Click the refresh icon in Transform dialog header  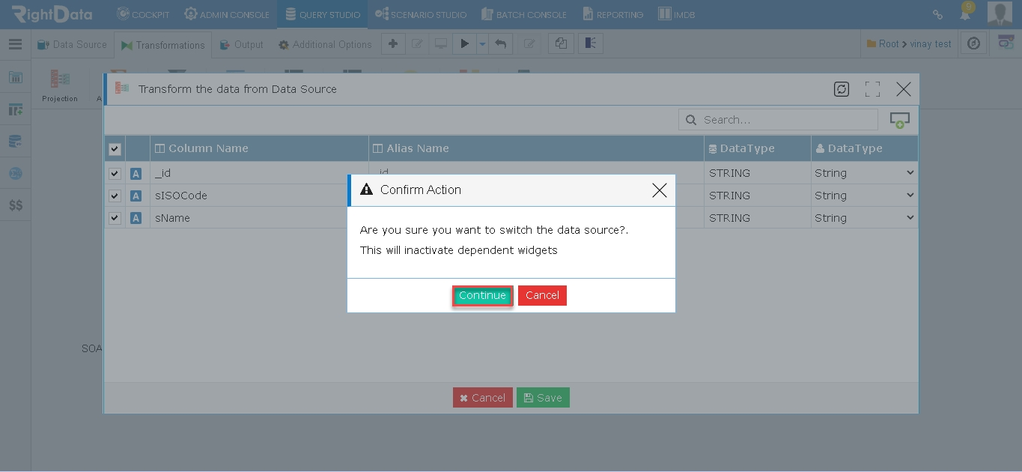842,89
